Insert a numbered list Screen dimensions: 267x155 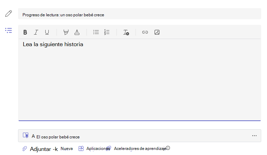[107, 32]
